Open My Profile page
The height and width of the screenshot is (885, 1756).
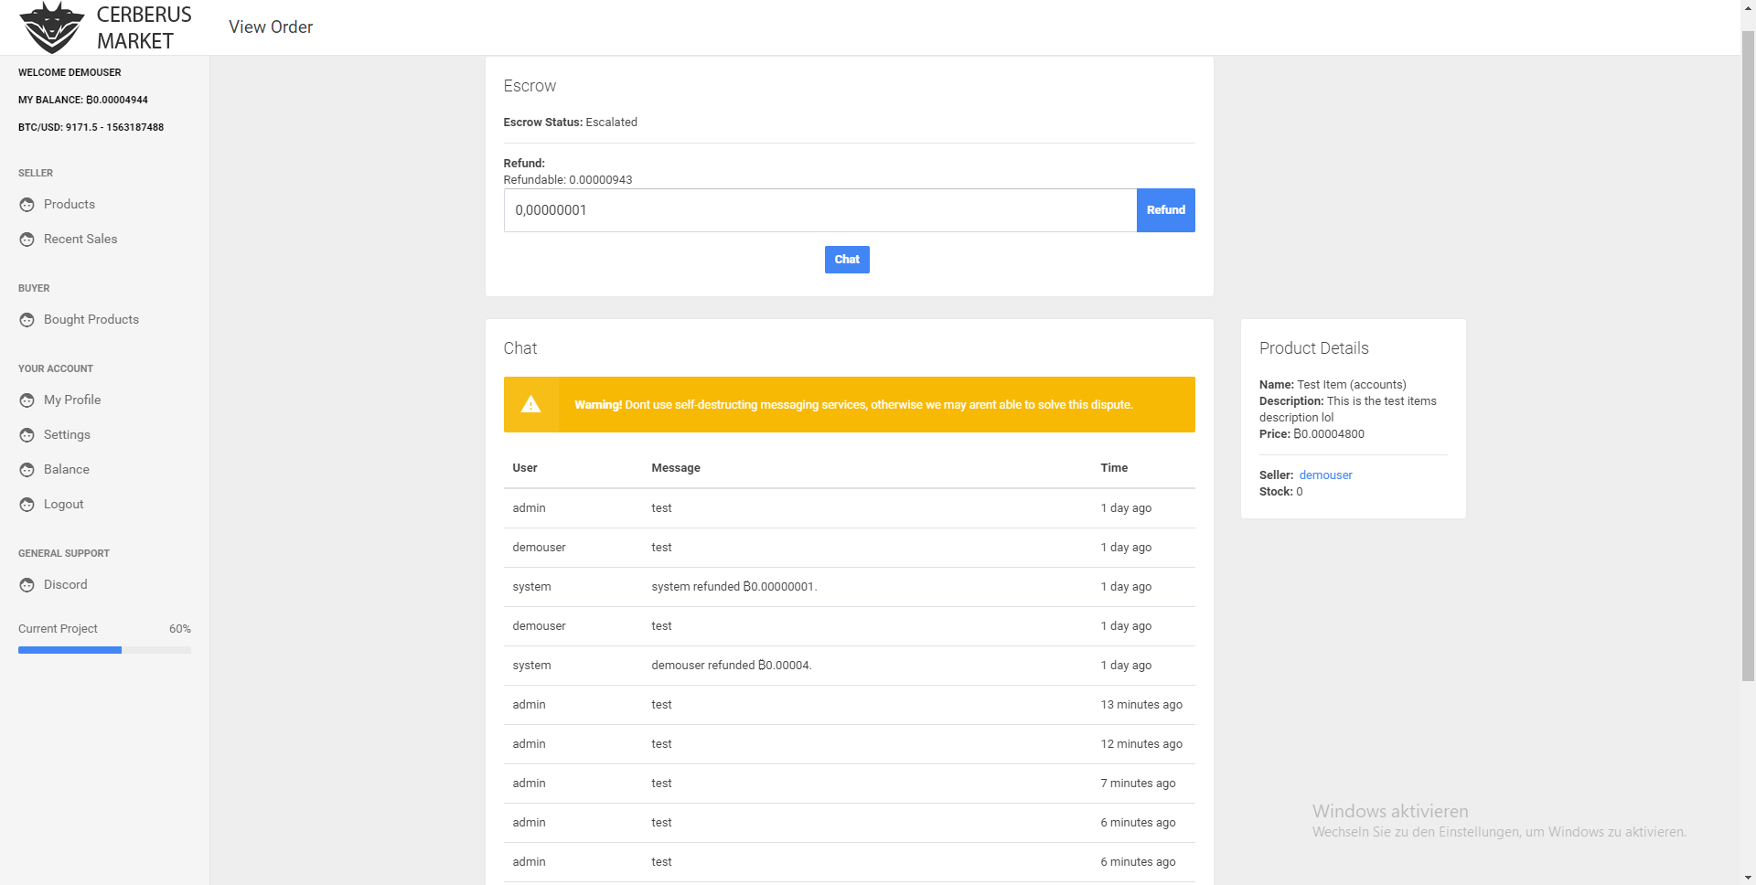click(x=72, y=400)
